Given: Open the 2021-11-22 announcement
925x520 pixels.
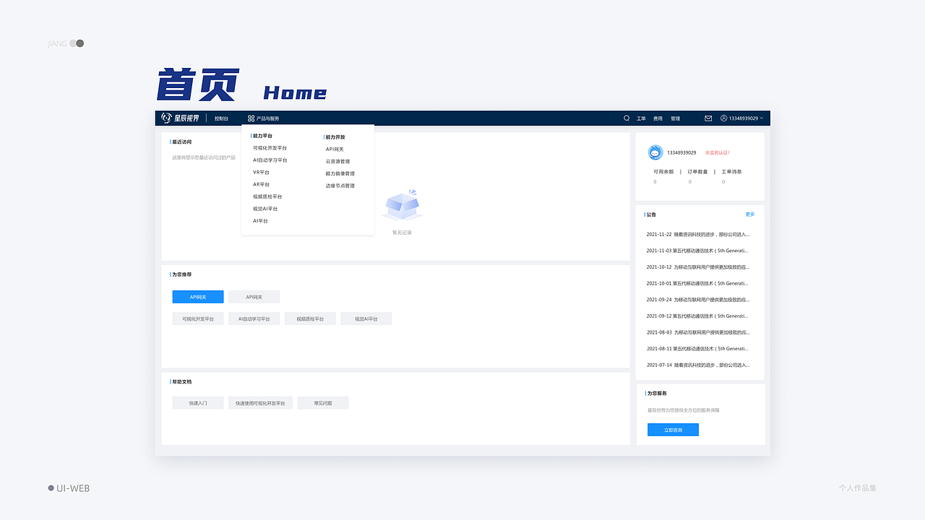Looking at the screenshot, I should pos(698,235).
